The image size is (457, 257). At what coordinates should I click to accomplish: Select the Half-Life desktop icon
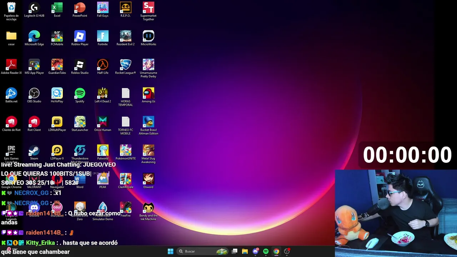coord(103,67)
